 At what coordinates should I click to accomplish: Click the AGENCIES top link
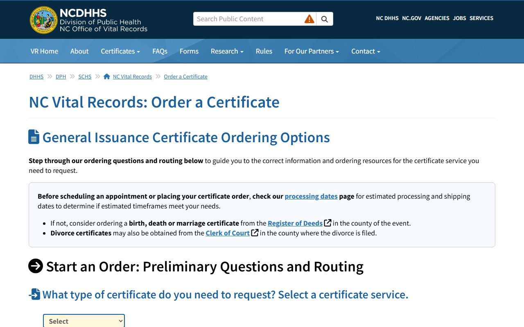click(x=437, y=18)
